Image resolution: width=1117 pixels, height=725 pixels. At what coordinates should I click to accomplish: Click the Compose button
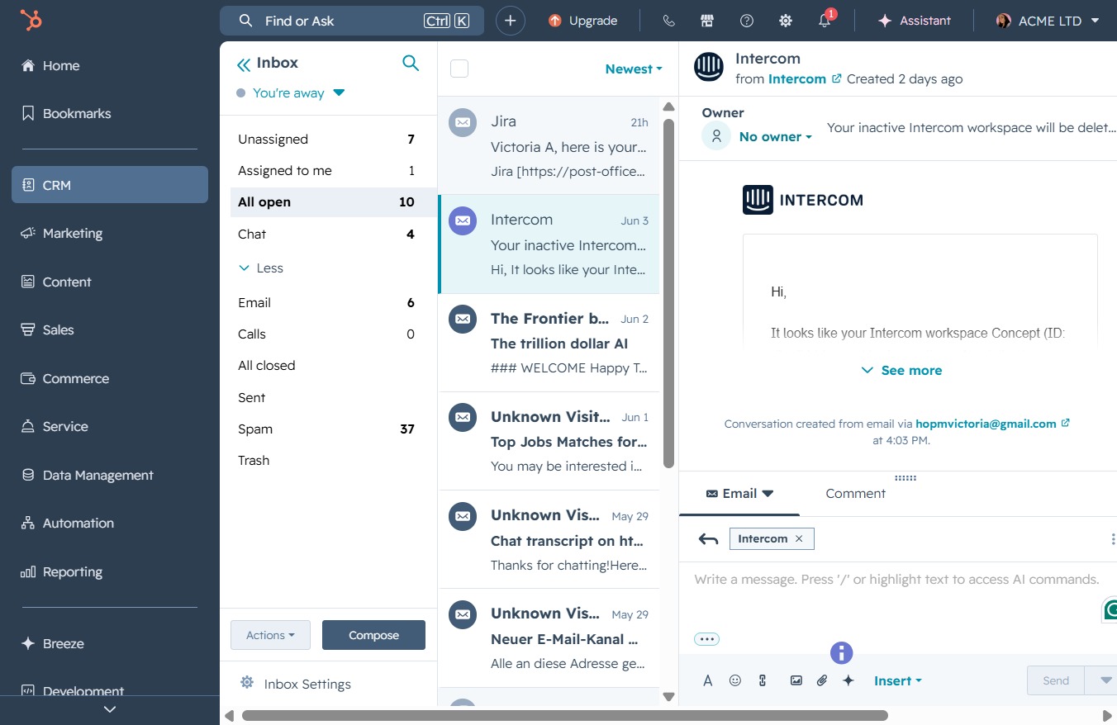(x=373, y=635)
